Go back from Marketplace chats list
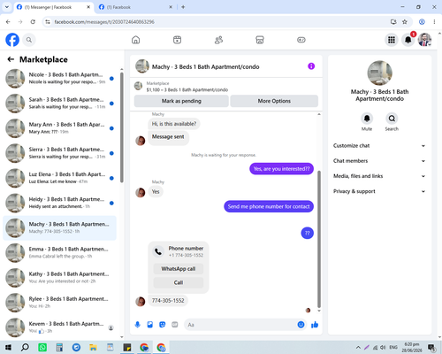Image resolution: width=442 pixels, height=354 pixels. (11, 59)
